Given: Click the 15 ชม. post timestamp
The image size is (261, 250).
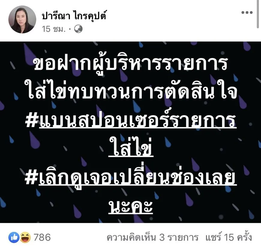Looking at the screenshot, I should [x=53, y=29].
